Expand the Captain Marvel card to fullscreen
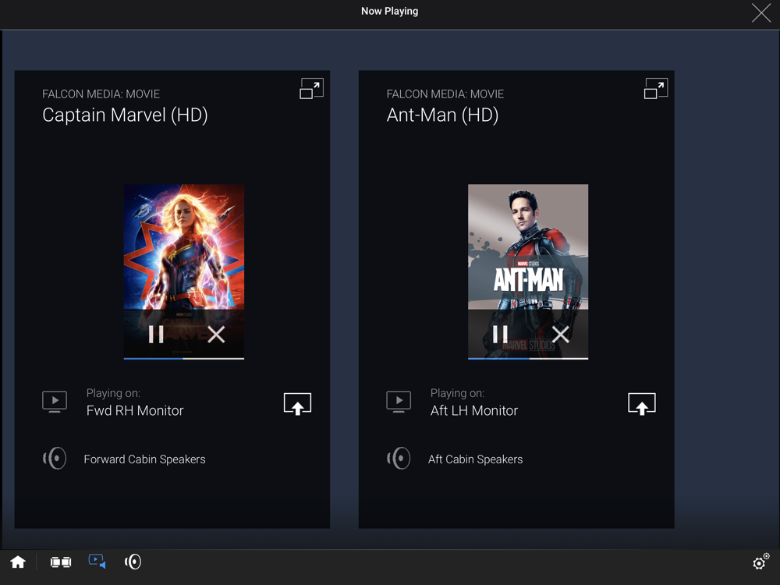780x585 pixels. 311,89
